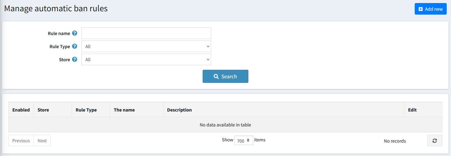Click The name column header
Viewport: 451px width, 156px height.
click(124, 110)
